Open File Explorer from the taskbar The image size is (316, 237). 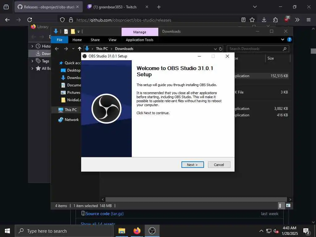[x=122, y=231]
